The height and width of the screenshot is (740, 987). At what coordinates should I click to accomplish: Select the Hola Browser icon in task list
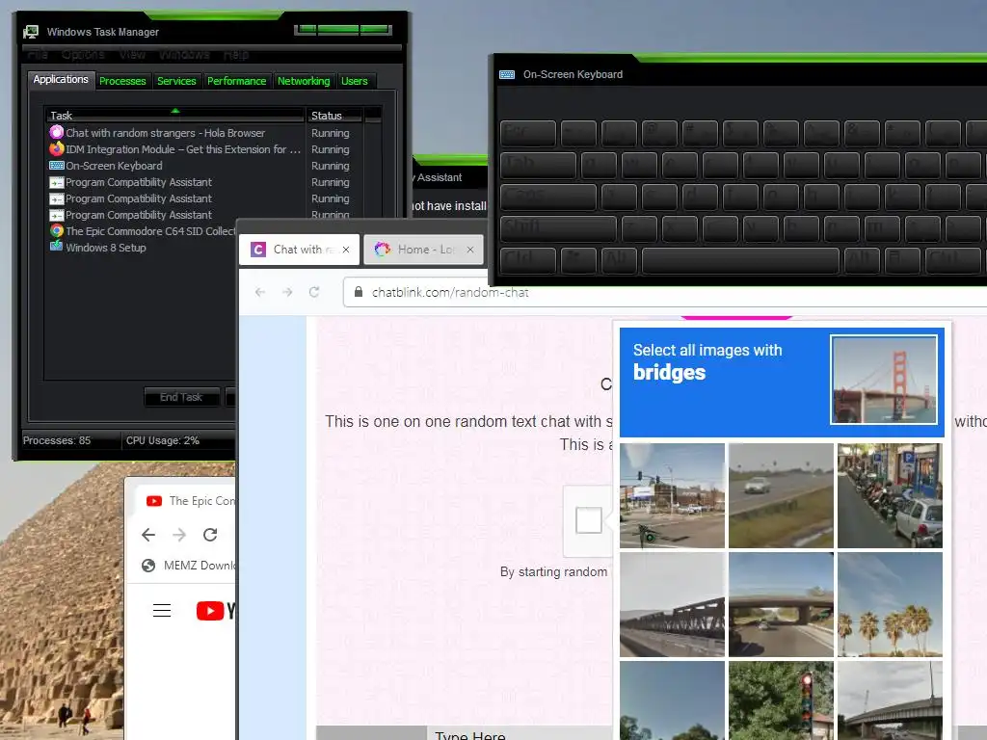tap(57, 132)
